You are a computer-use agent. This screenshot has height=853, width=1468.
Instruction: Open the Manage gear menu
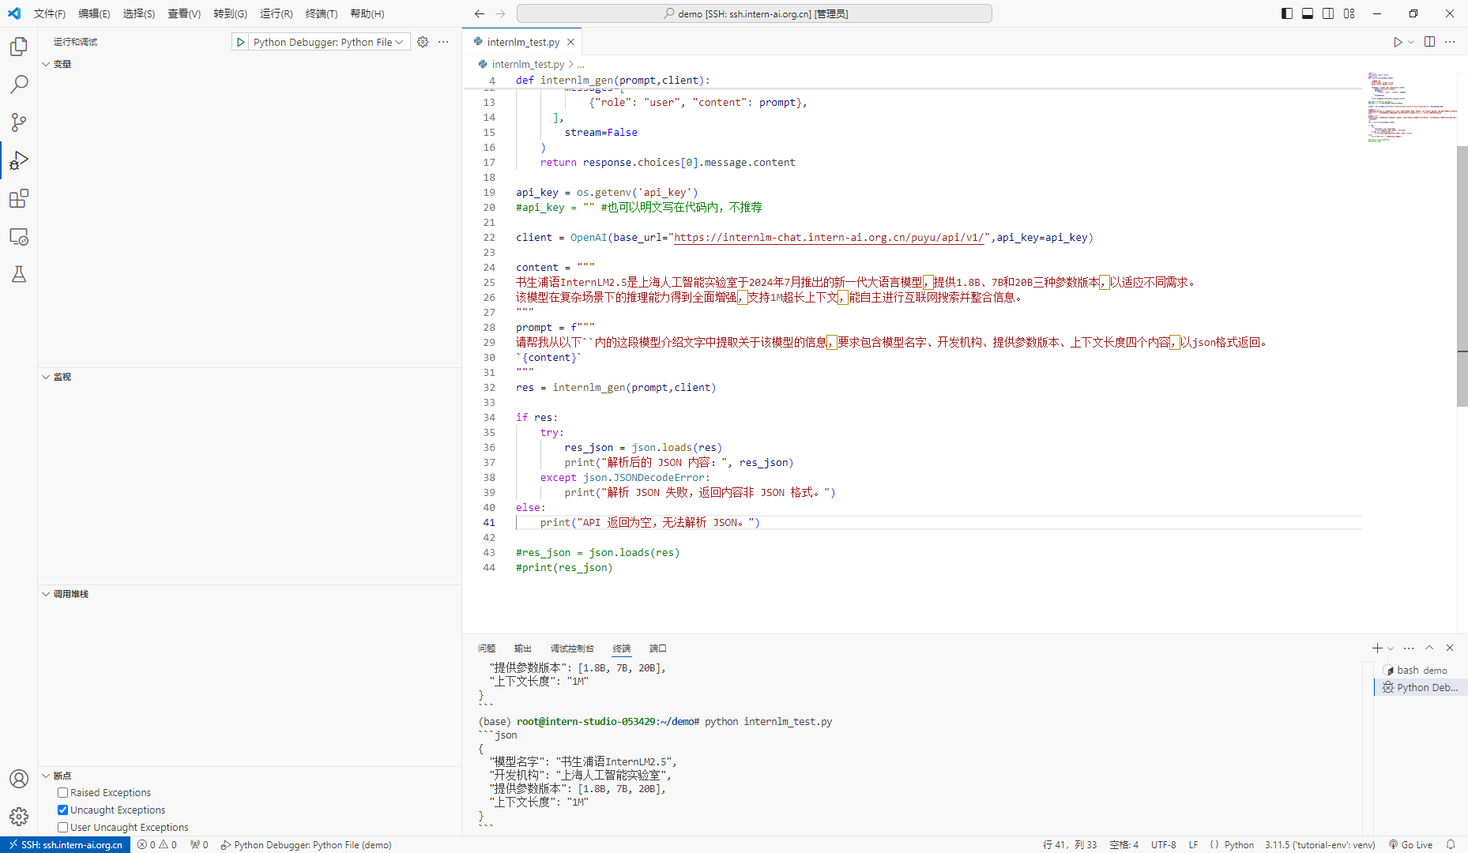[x=19, y=817]
